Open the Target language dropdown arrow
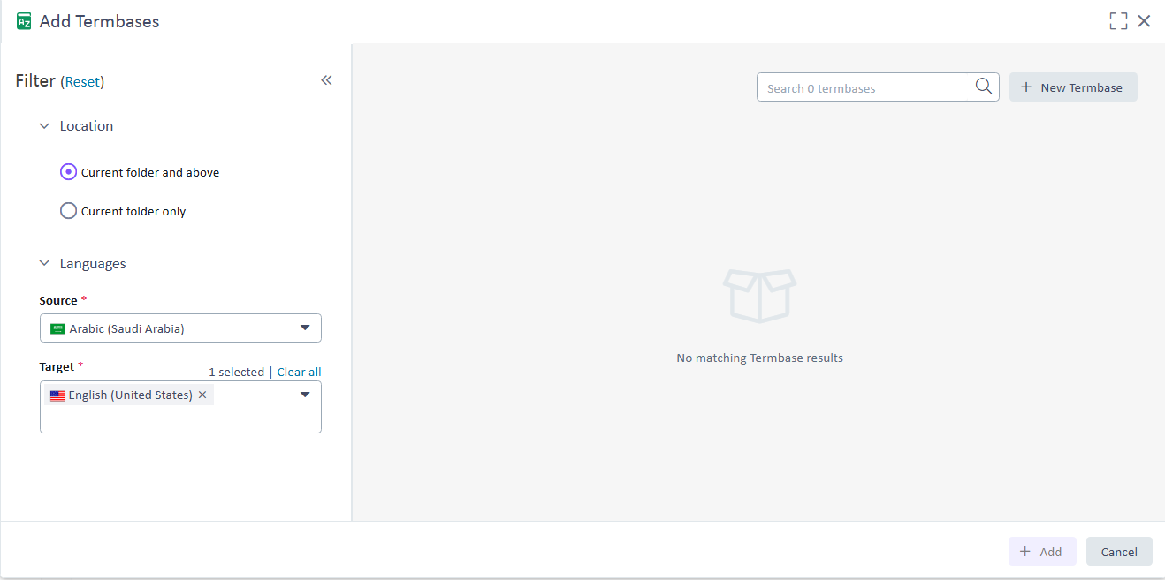1165x580 pixels. pos(305,395)
